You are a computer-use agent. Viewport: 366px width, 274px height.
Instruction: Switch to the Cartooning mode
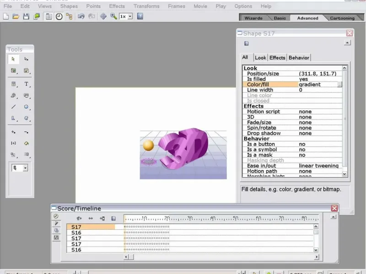pyautogui.click(x=342, y=18)
